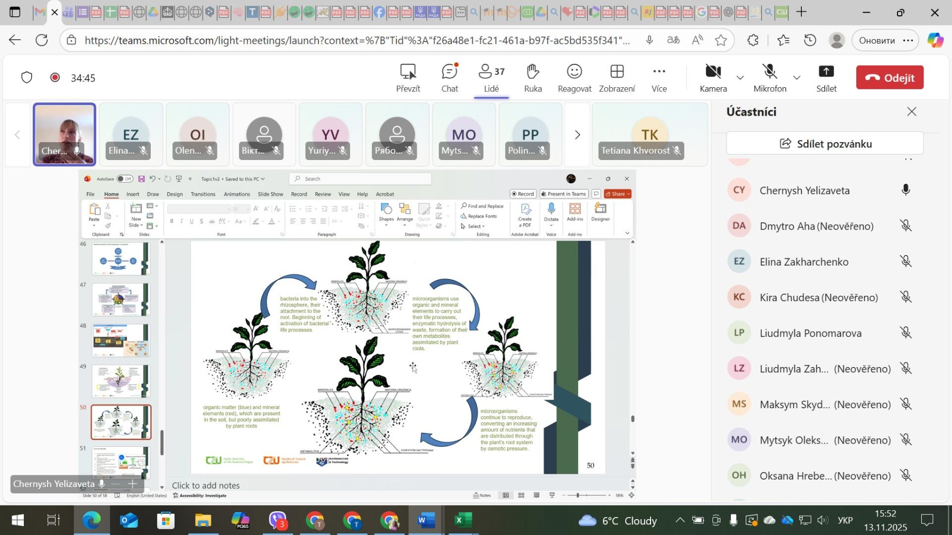This screenshot has width=952, height=535.
Task: Click the browser address bar URL
Action: tap(357, 40)
